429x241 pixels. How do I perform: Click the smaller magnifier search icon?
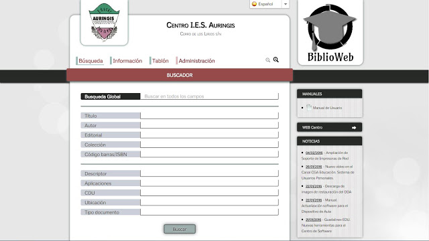[268, 60]
